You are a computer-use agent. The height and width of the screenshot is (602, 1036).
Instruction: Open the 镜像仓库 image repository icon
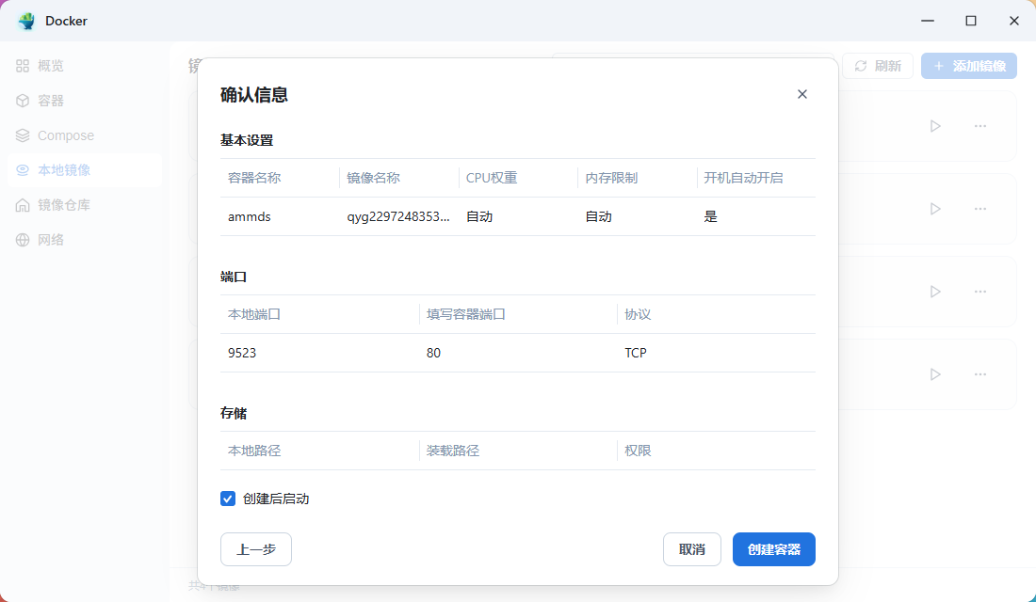point(23,204)
